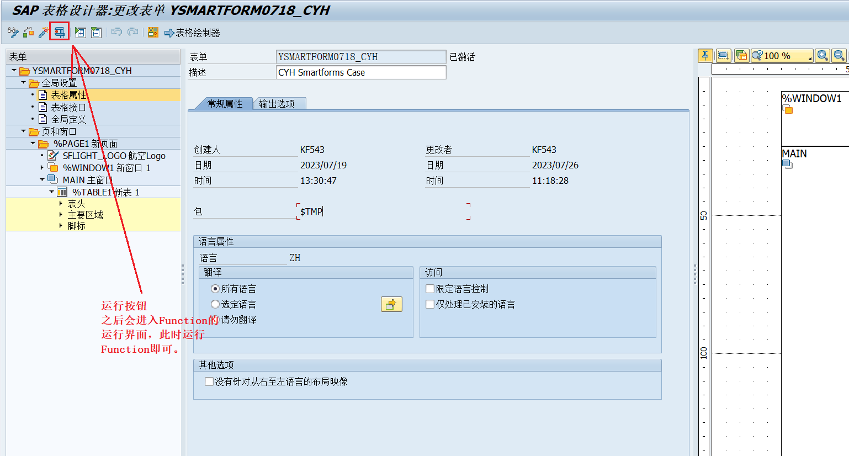Click the 表格接口 document icon

[x=43, y=107]
